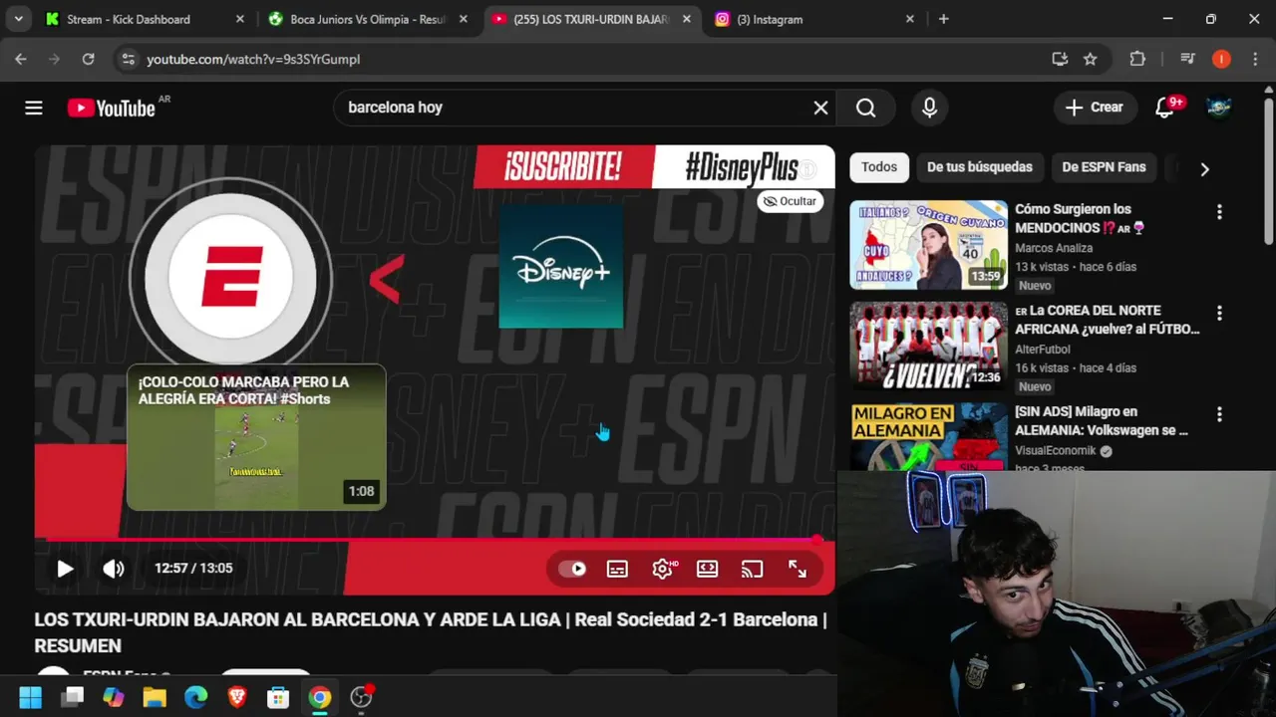
Task: Subscribe via the ESPN channel circle
Action: [230, 277]
